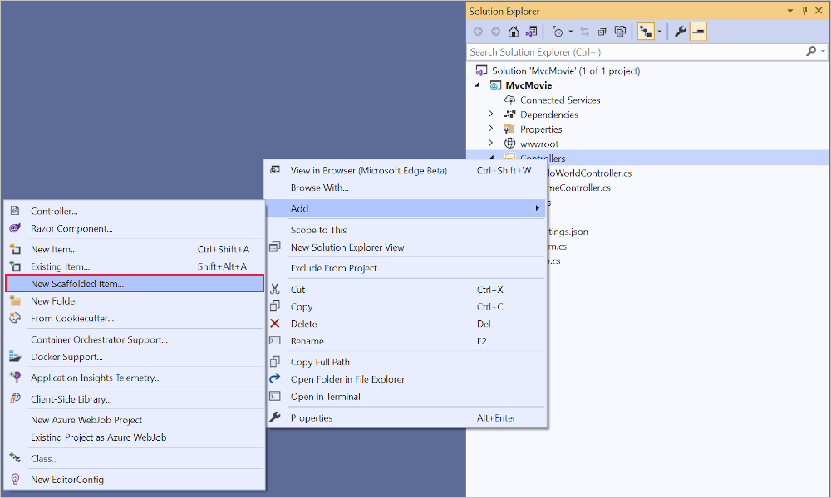Toggle auto-hide pin for Solution Explorer
Viewport: 831px width, 498px height.
tap(804, 11)
